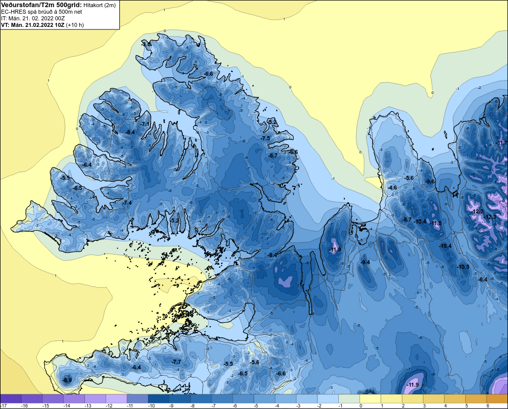Select the -10 legend scale label
This screenshot has width=508, height=409.
pos(151,406)
